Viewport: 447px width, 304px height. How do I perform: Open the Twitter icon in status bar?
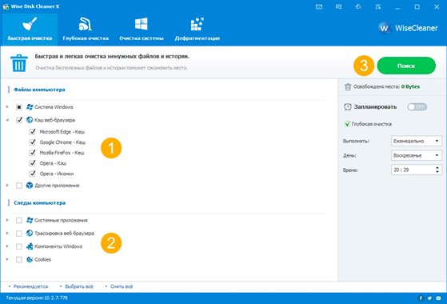(429, 298)
